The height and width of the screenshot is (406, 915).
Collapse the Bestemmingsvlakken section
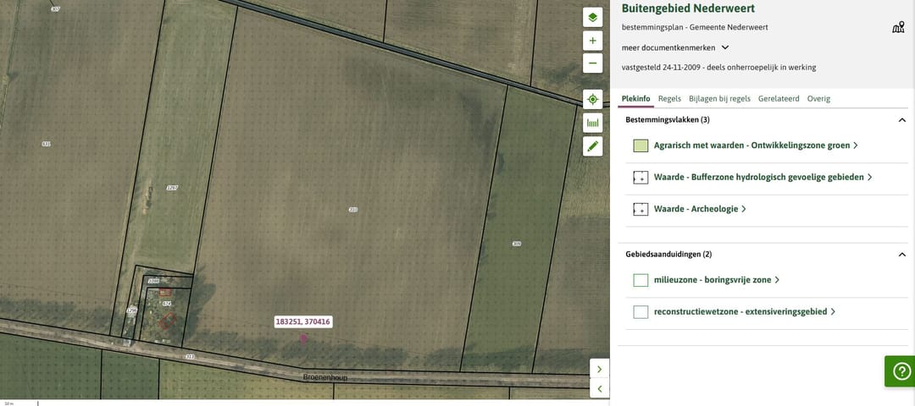(901, 120)
